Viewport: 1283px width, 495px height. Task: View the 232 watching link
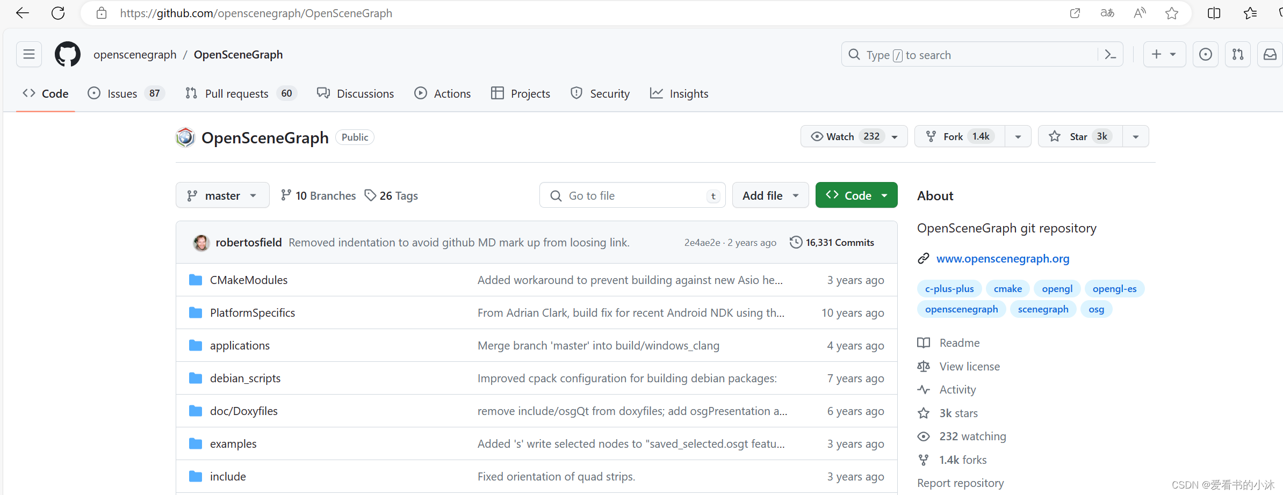coord(962,436)
